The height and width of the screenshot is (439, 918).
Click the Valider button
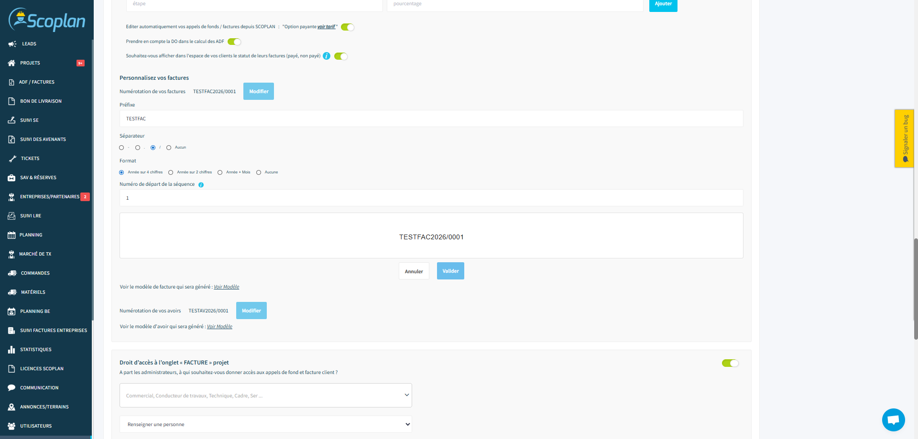pyautogui.click(x=450, y=271)
